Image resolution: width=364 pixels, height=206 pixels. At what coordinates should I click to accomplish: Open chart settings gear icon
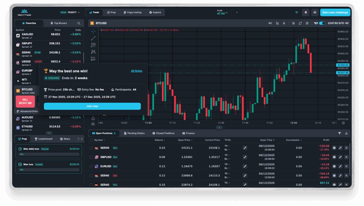[307, 23]
